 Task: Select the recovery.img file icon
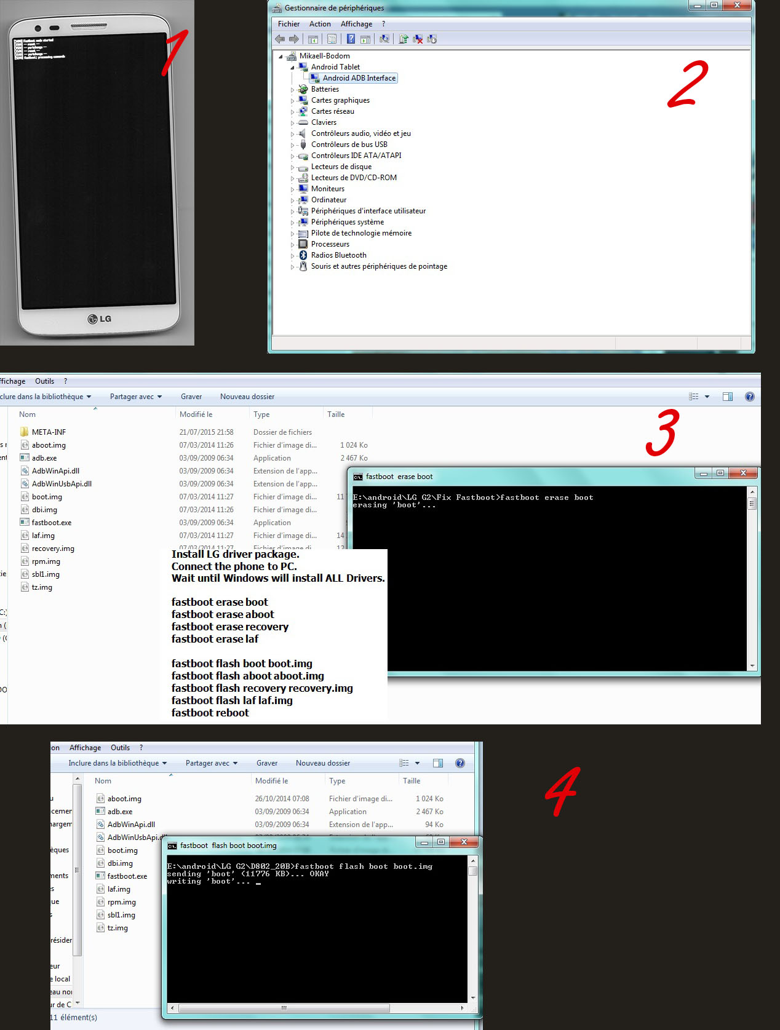[25, 549]
